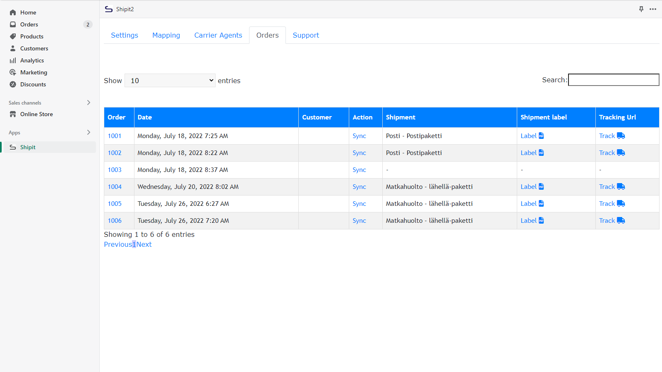Click the Next pagination link
This screenshot has width=662, height=372.
[x=144, y=244]
